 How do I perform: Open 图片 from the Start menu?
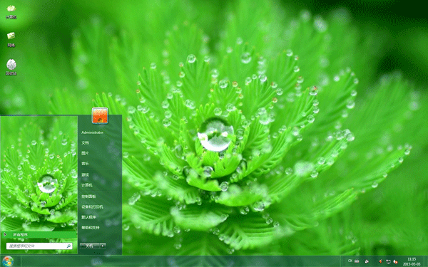point(85,153)
